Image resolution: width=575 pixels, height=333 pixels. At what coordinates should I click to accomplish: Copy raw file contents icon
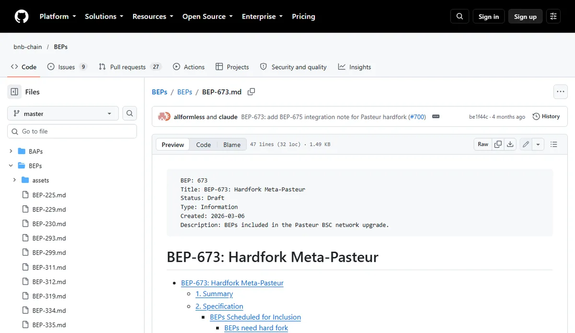point(498,144)
